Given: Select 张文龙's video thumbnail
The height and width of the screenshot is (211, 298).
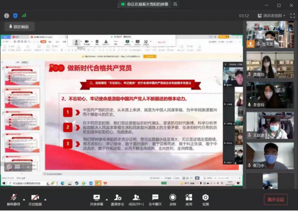Looking at the screenshot, I should pos(270,34).
